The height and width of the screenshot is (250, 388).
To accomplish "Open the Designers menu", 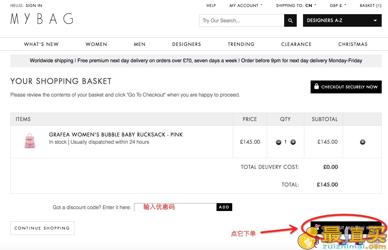I will point(187,44).
